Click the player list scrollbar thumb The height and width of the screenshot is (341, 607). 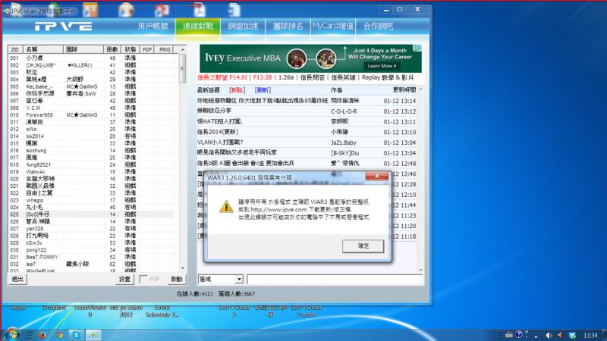182,68
